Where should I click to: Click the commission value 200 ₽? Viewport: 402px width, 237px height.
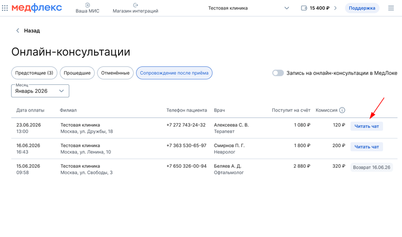point(339,146)
